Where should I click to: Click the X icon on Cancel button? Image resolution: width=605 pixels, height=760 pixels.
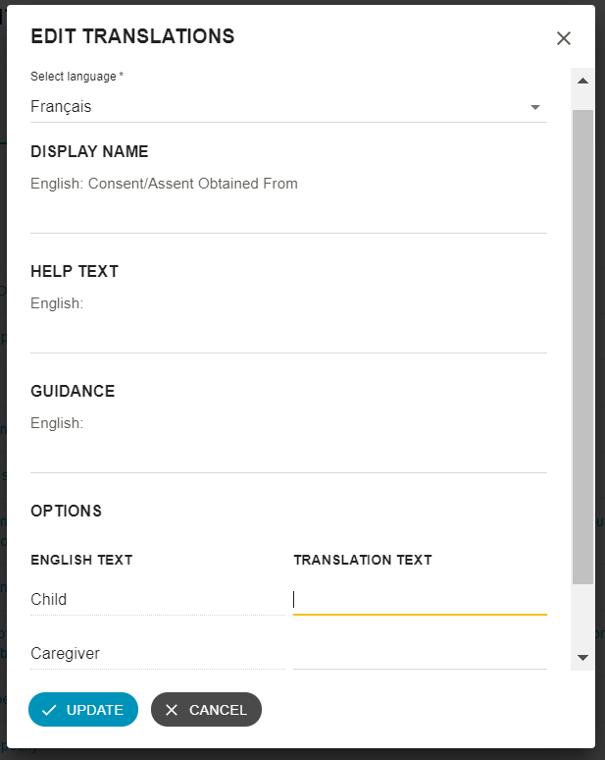coord(172,710)
